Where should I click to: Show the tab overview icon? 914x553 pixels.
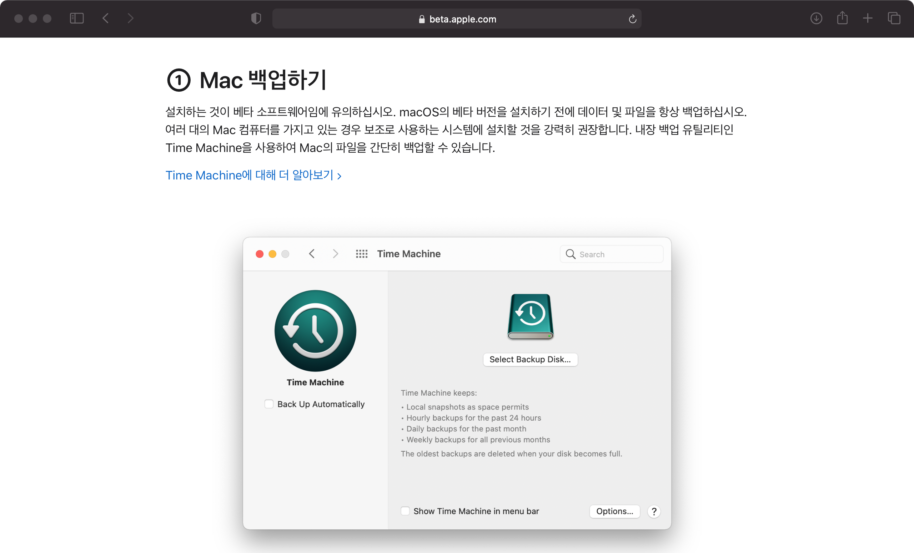point(894,18)
